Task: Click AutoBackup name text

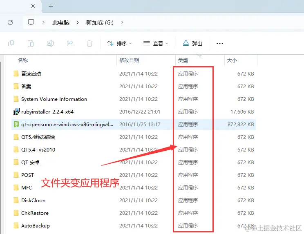Action: click(36, 226)
